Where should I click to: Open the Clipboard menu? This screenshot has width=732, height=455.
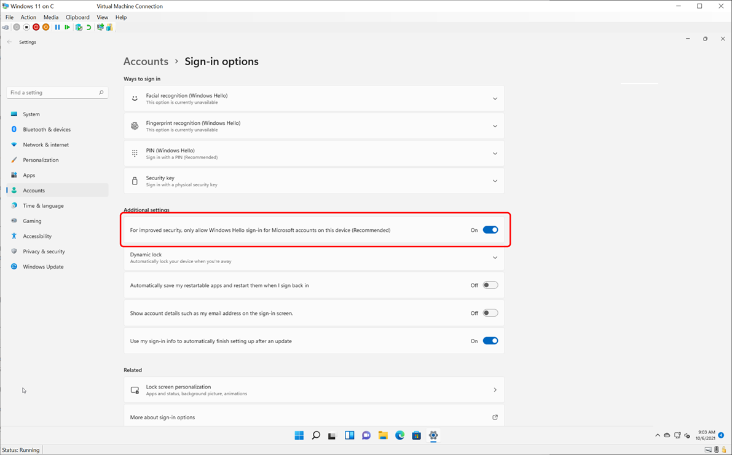point(77,17)
